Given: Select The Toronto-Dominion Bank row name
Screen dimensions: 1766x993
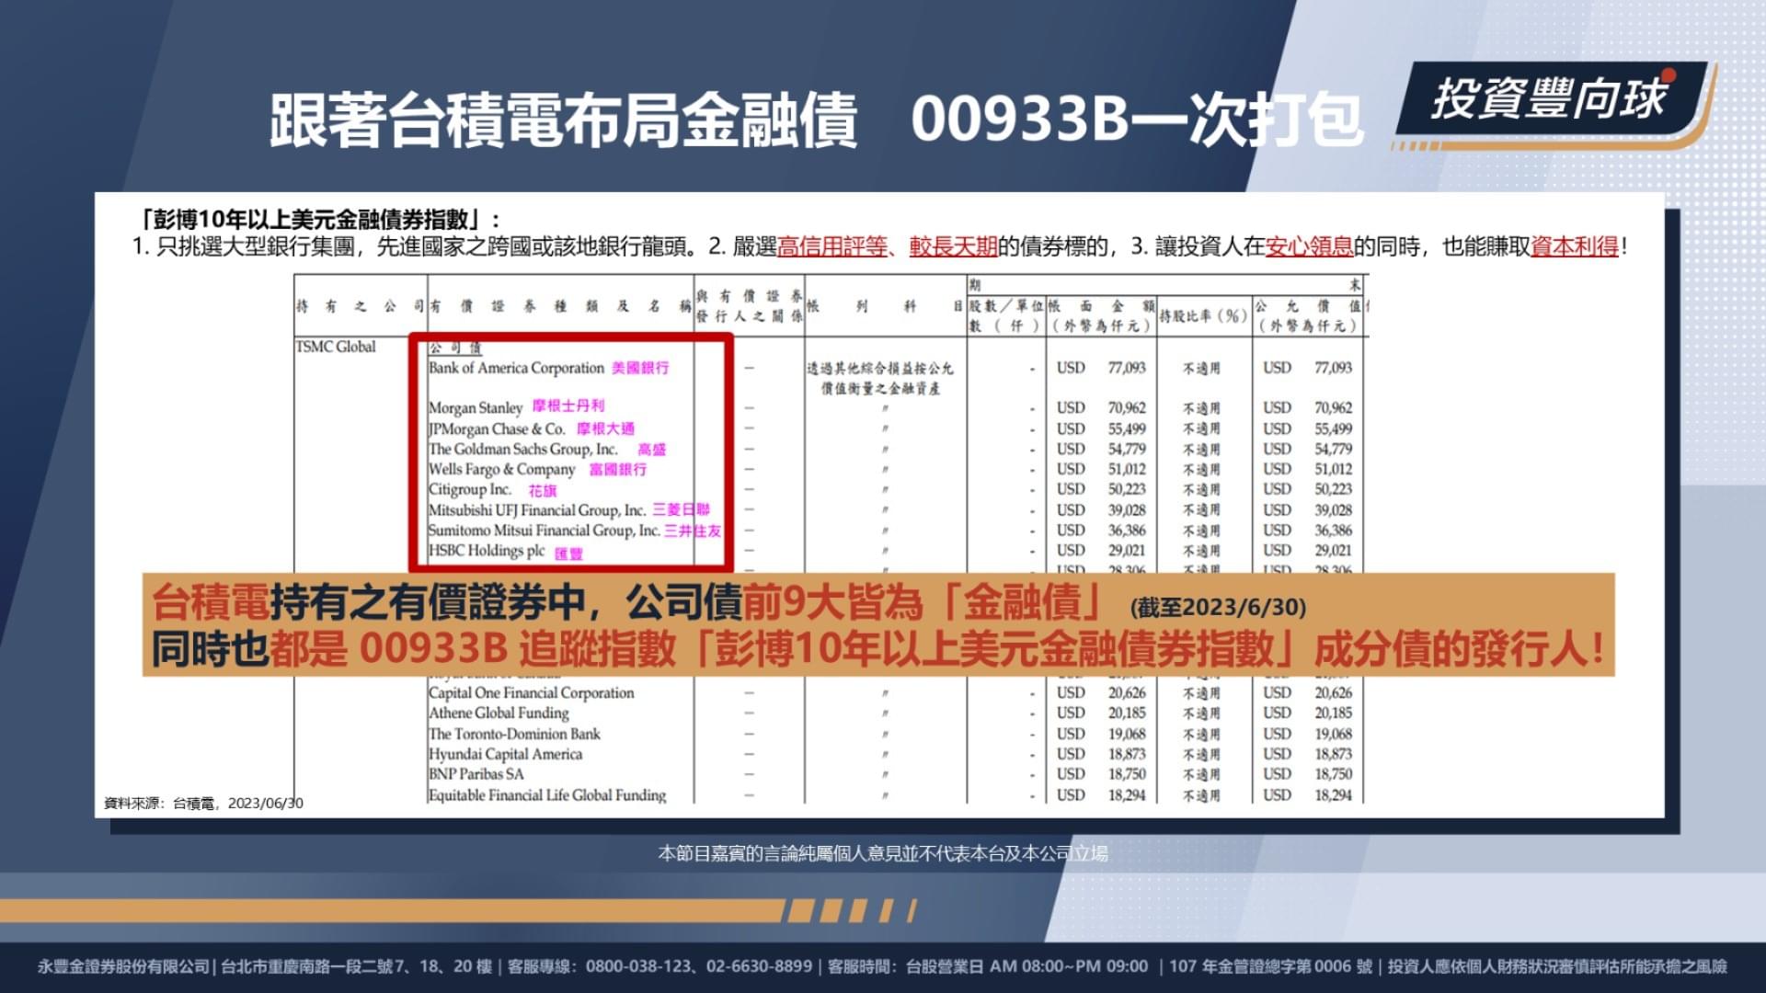Looking at the screenshot, I should click(x=514, y=734).
